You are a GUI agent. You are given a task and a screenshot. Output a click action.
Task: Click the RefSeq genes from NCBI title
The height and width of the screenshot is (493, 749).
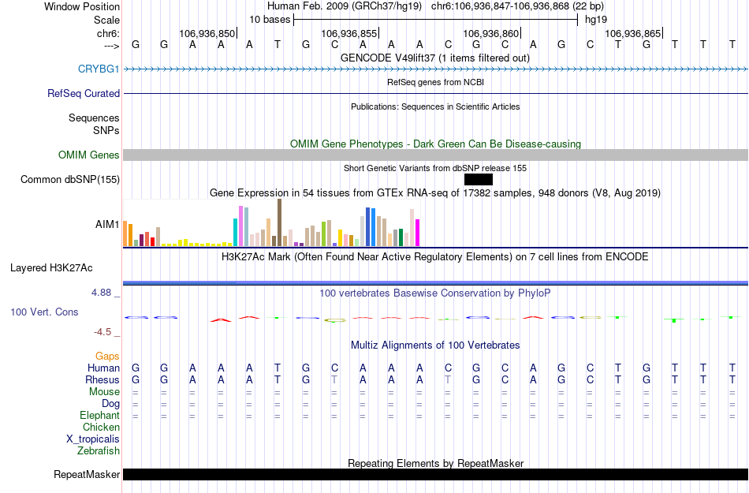(x=436, y=82)
